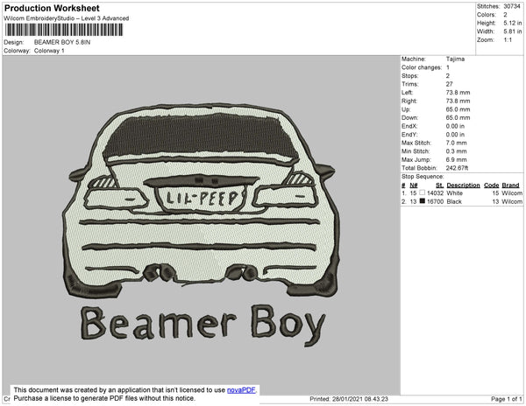Screen dimensions: 526x406
Task: Select the Trims value 27
Action: [x=449, y=84]
